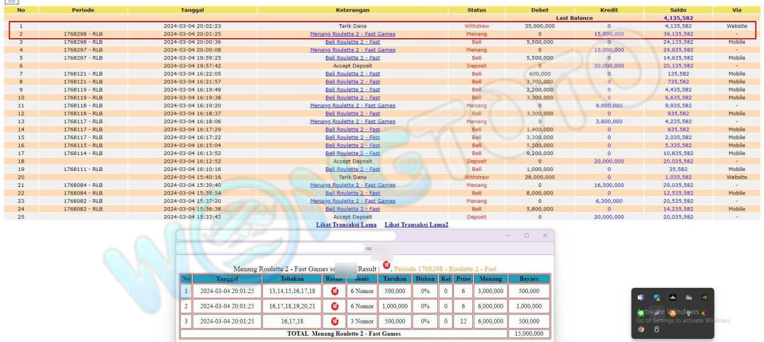This screenshot has width=764, height=342.
Task: Maximize the popup result window
Action: [527, 236]
